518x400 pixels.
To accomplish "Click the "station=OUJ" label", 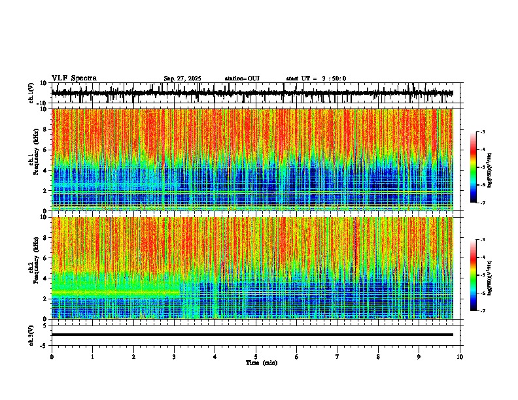I will click(242, 78).
